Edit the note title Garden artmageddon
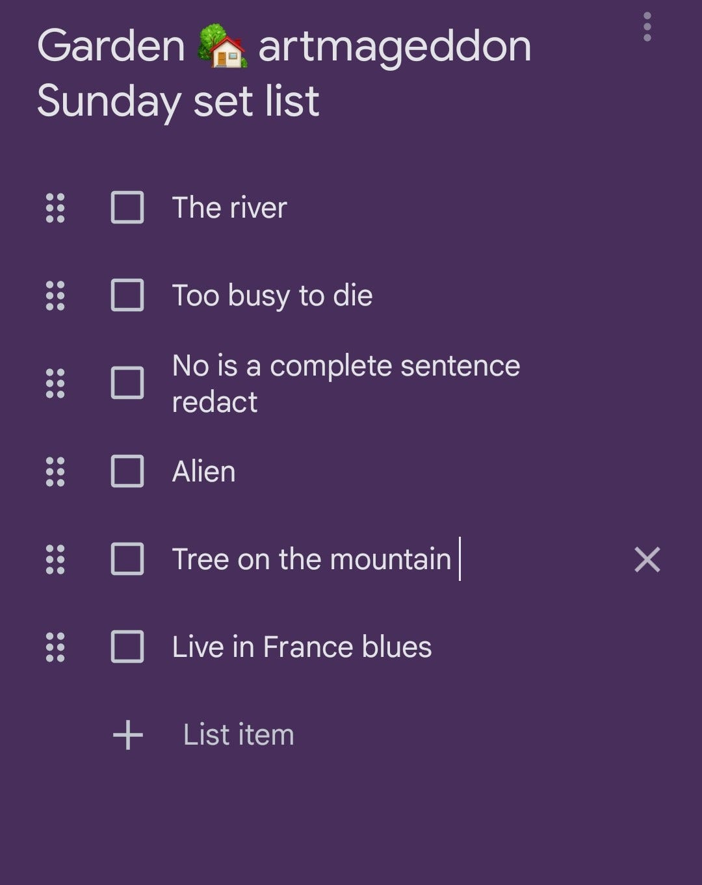This screenshot has height=885, width=702. point(284,73)
